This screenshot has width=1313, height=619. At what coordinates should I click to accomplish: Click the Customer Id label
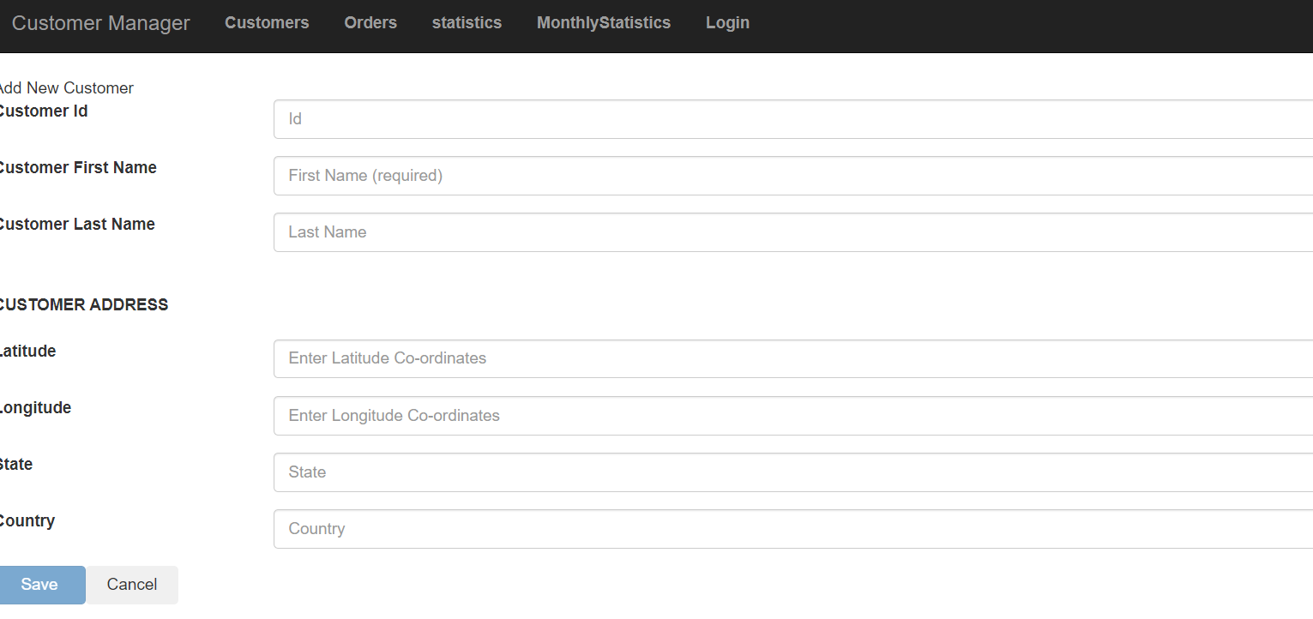43,111
